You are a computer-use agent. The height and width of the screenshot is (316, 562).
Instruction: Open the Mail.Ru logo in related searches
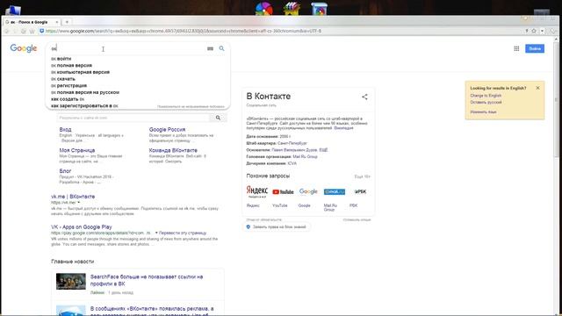click(335, 191)
